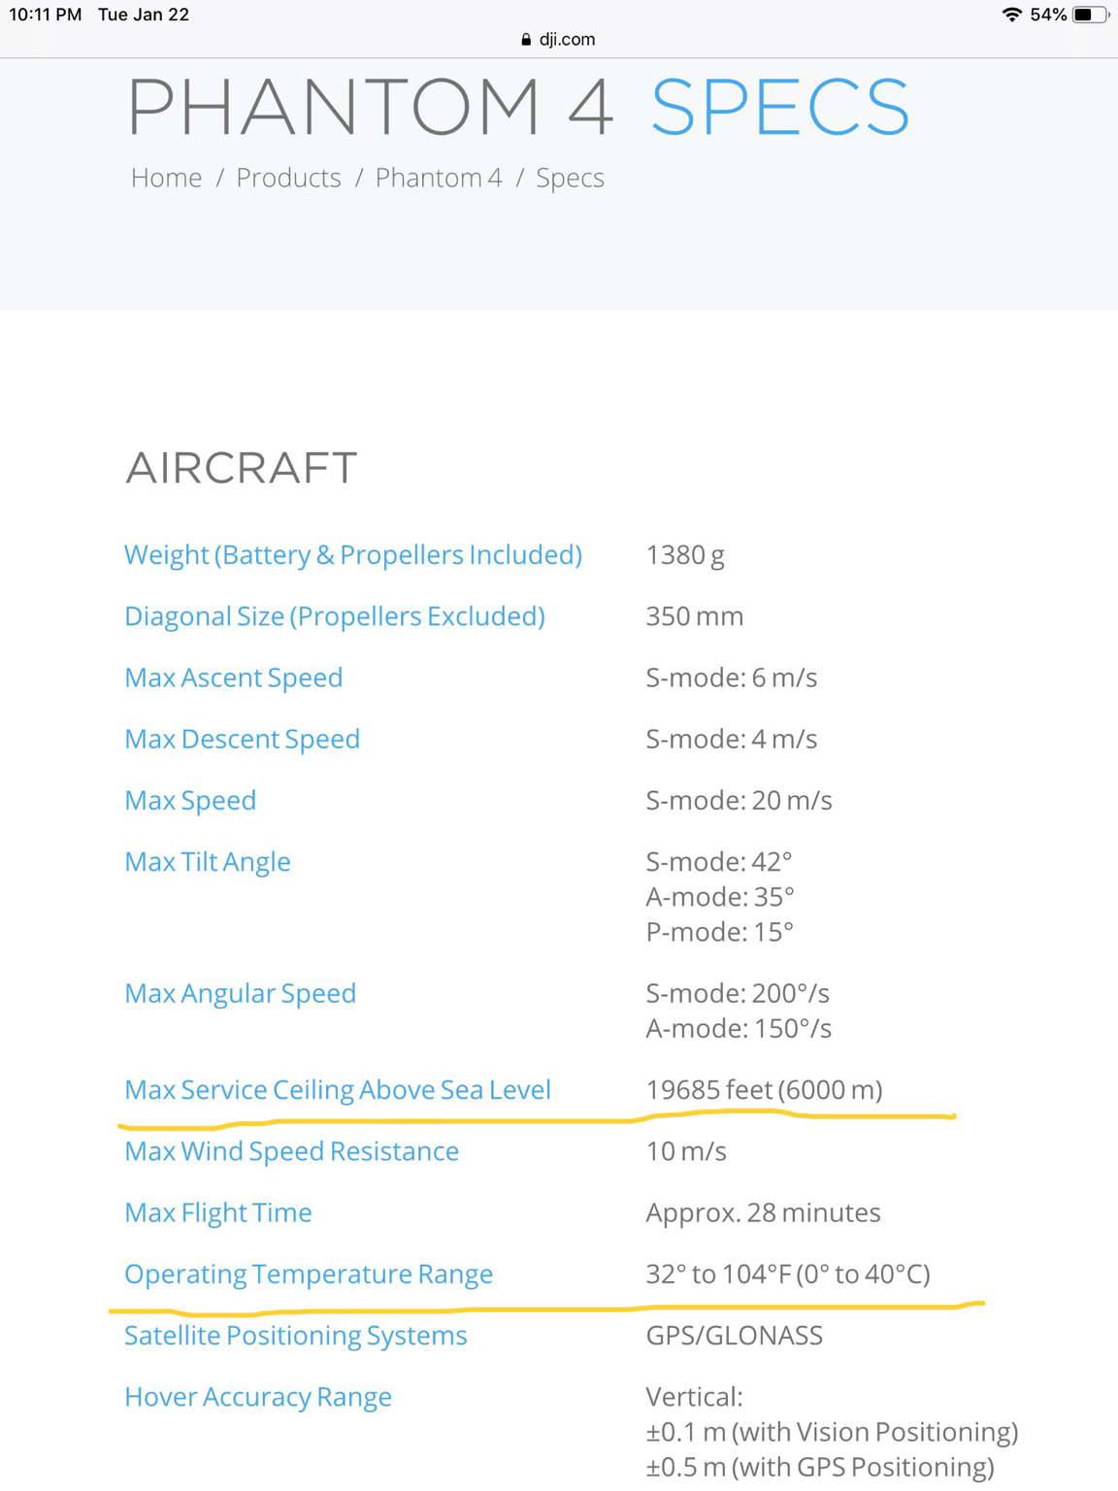This screenshot has width=1118, height=1491.
Task: Click the Max Flight Time label
Action: click(218, 1213)
